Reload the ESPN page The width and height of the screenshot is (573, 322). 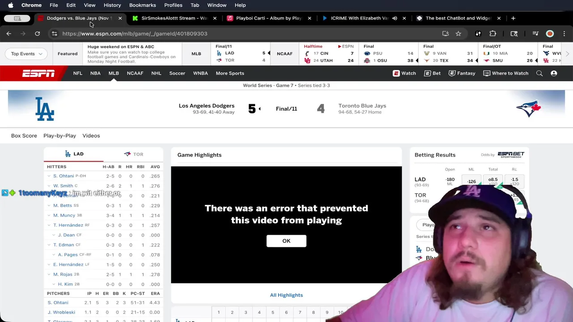(37, 34)
